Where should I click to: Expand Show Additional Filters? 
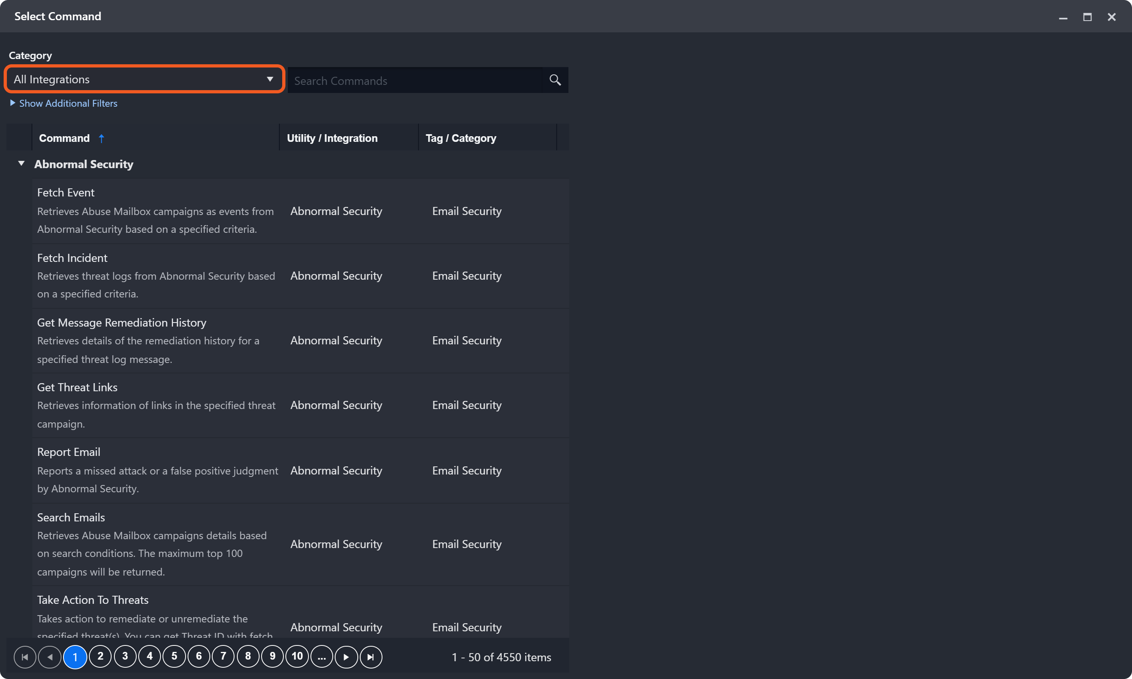point(68,103)
